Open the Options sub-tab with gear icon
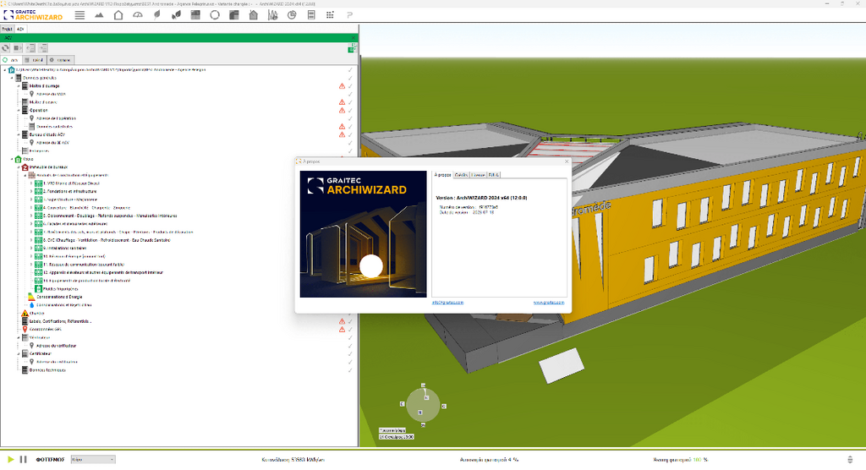The width and height of the screenshot is (866, 470). pos(60,60)
